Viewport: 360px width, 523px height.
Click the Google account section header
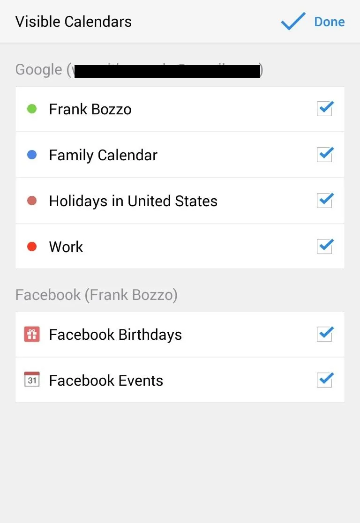[x=139, y=70]
